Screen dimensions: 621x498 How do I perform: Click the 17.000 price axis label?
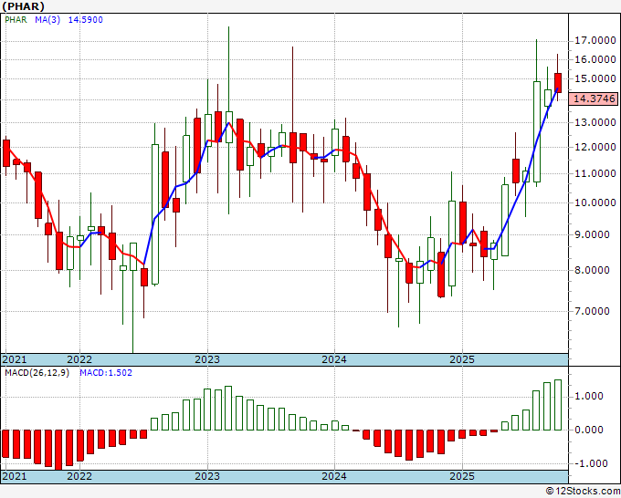[594, 40]
